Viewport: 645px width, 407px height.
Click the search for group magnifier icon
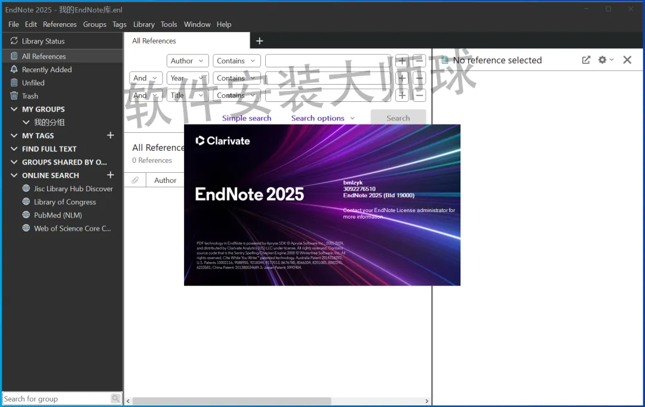(x=116, y=399)
